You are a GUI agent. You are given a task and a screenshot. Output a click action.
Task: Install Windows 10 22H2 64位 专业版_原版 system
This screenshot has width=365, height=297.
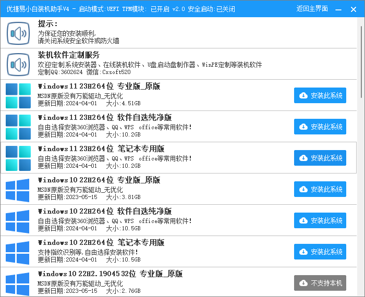click(x=320, y=189)
